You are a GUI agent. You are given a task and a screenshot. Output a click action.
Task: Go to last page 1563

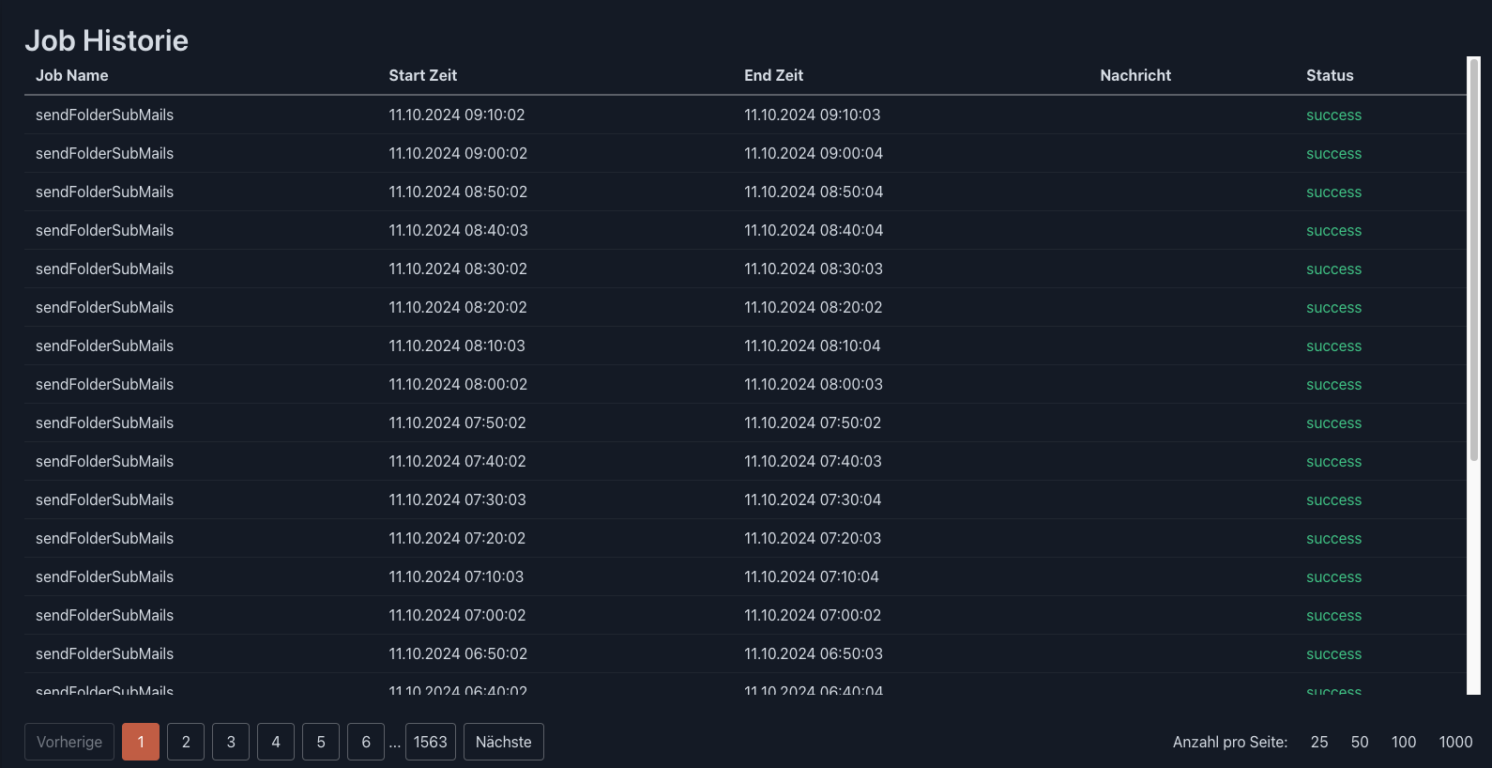point(431,742)
